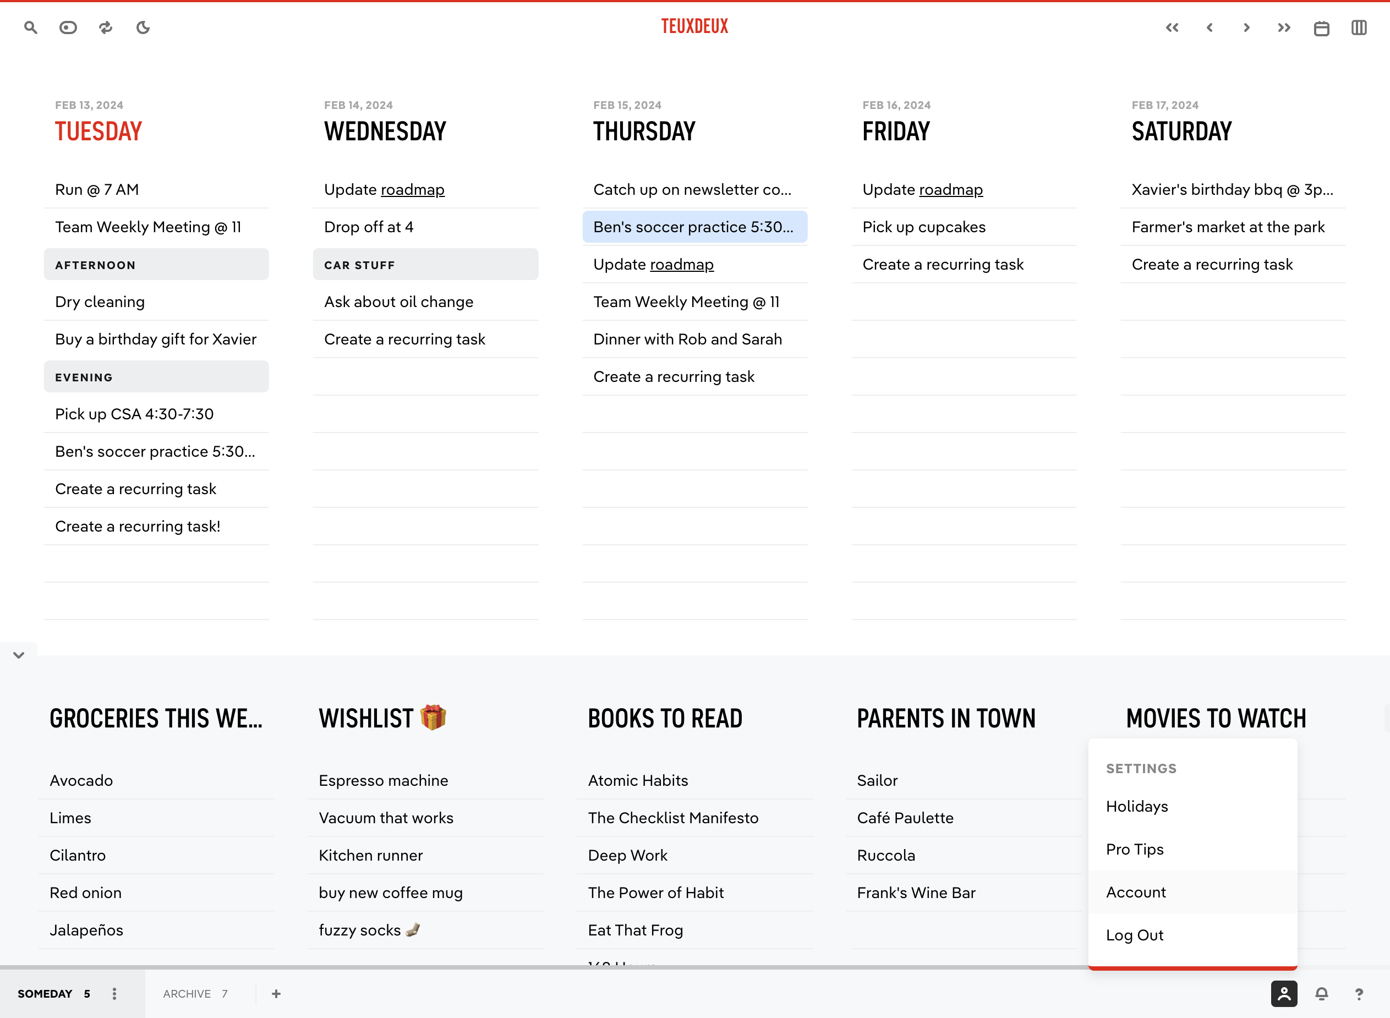The image size is (1390, 1018).
Task: Toggle the columns layout icon
Action: pos(1359,28)
